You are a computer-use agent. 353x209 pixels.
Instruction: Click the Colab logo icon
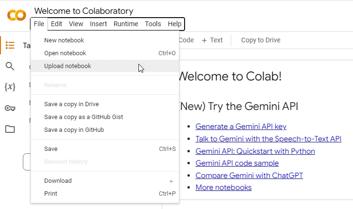tap(17, 15)
